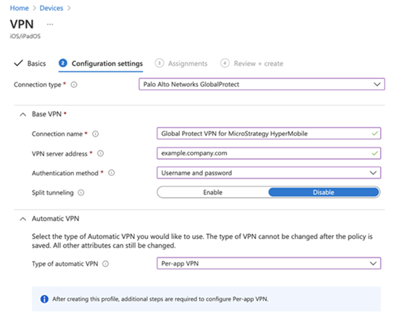This screenshot has width=399, height=318.
Task: Open the Review + create tab
Action: (x=252, y=64)
